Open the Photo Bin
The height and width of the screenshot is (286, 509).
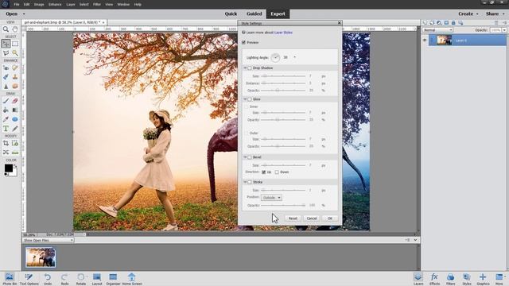(9, 279)
